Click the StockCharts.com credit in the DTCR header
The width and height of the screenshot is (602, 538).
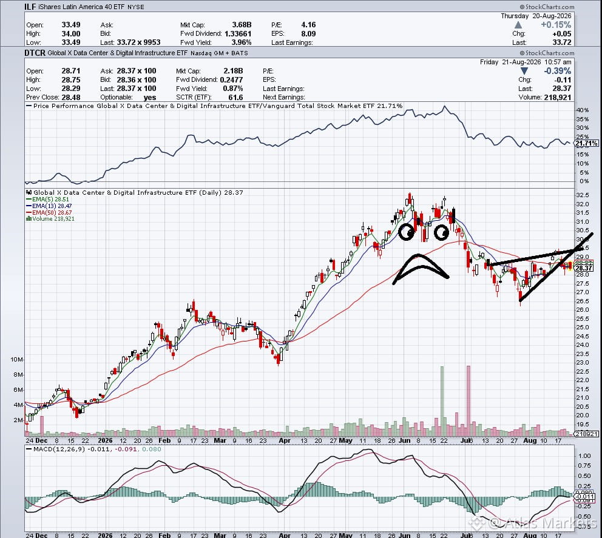547,53
